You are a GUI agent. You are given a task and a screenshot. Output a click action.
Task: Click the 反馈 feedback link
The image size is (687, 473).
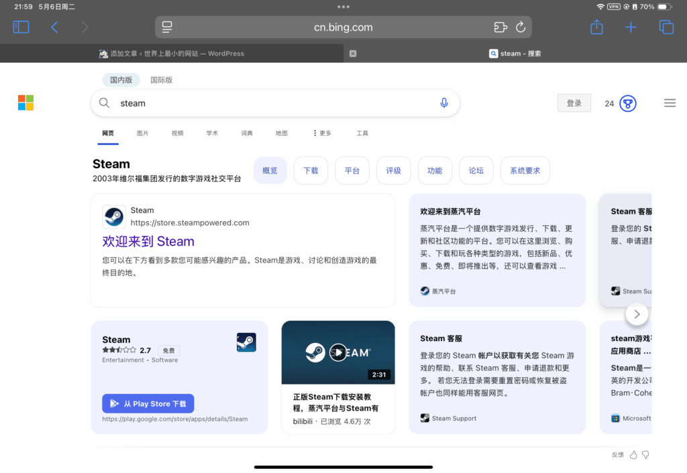(617, 455)
